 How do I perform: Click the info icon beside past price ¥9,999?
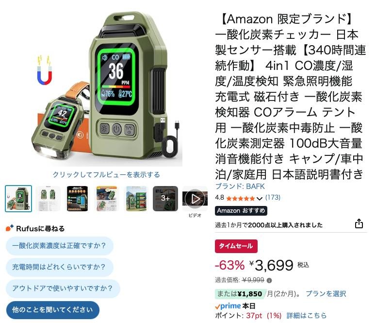(269, 280)
